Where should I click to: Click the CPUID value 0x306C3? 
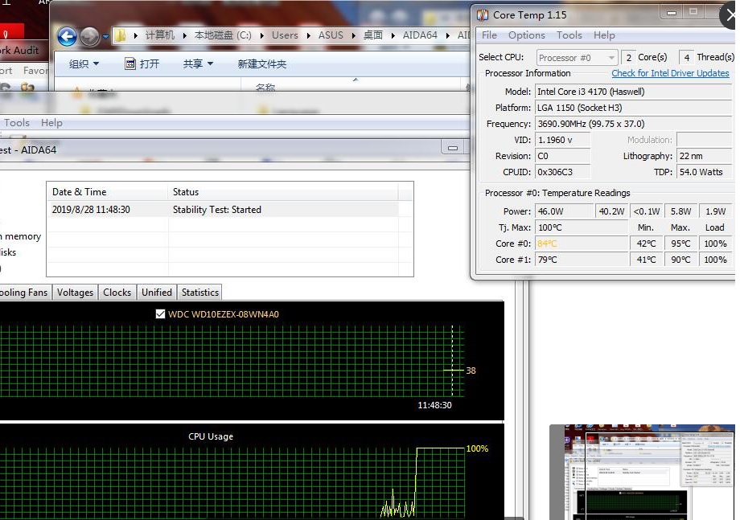(x=562, y=172)
